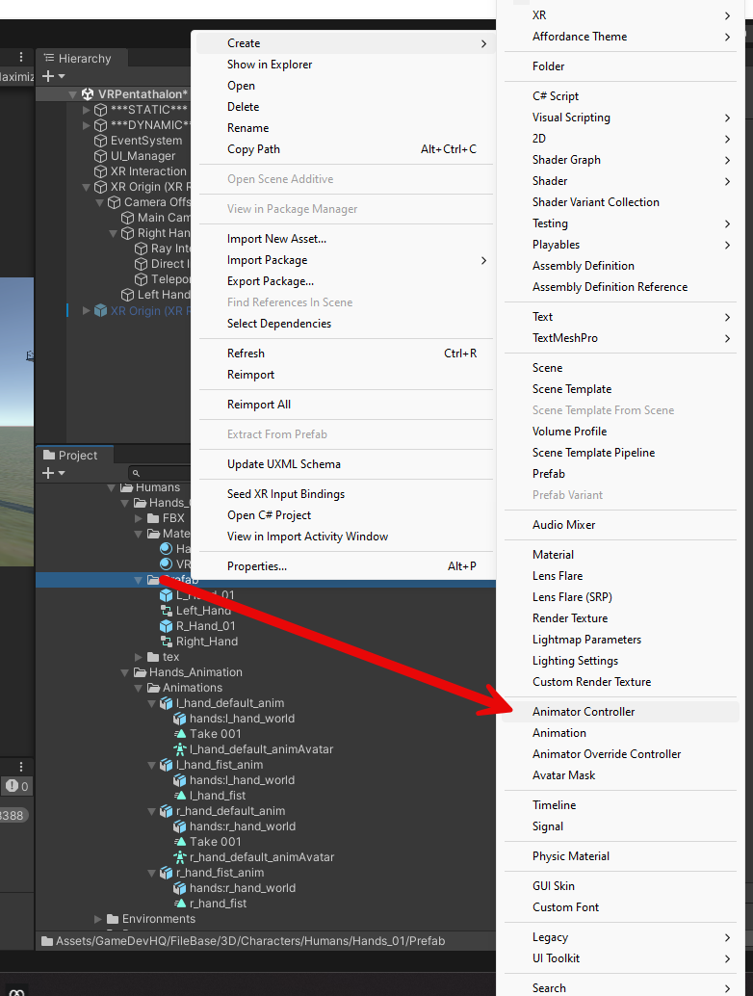Collapse the Camera Offset object

(100, 202)
